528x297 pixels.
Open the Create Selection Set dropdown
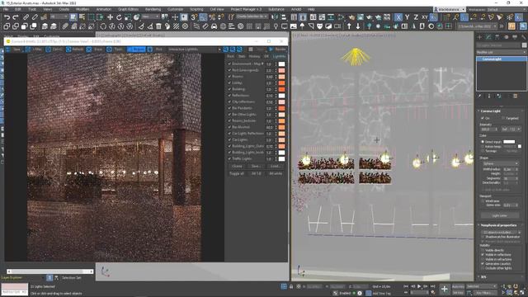pos(252,16)
